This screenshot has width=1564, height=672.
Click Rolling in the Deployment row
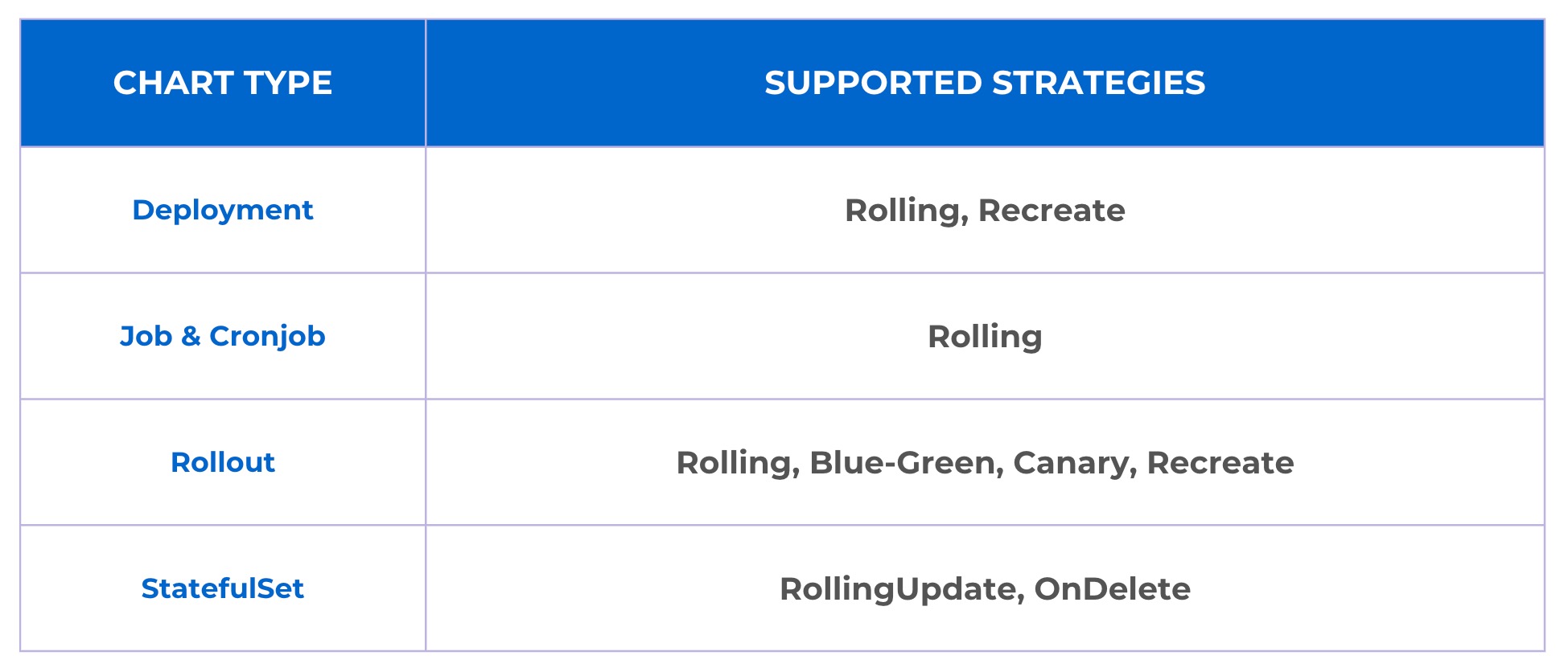(x=903, y=211)
